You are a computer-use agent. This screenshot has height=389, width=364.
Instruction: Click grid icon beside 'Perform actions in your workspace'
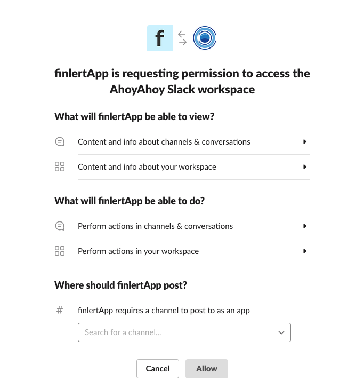pos(60,251)
